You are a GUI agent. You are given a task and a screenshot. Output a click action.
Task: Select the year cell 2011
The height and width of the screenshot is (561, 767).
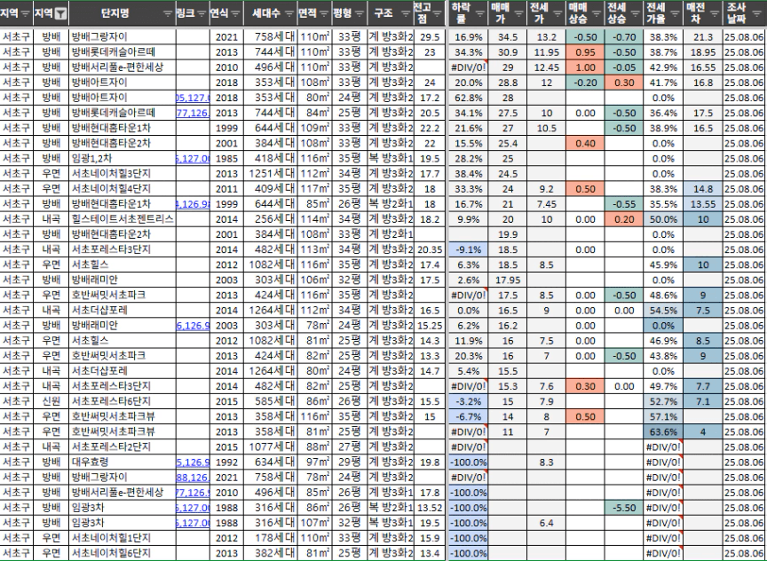pos(226,189)
